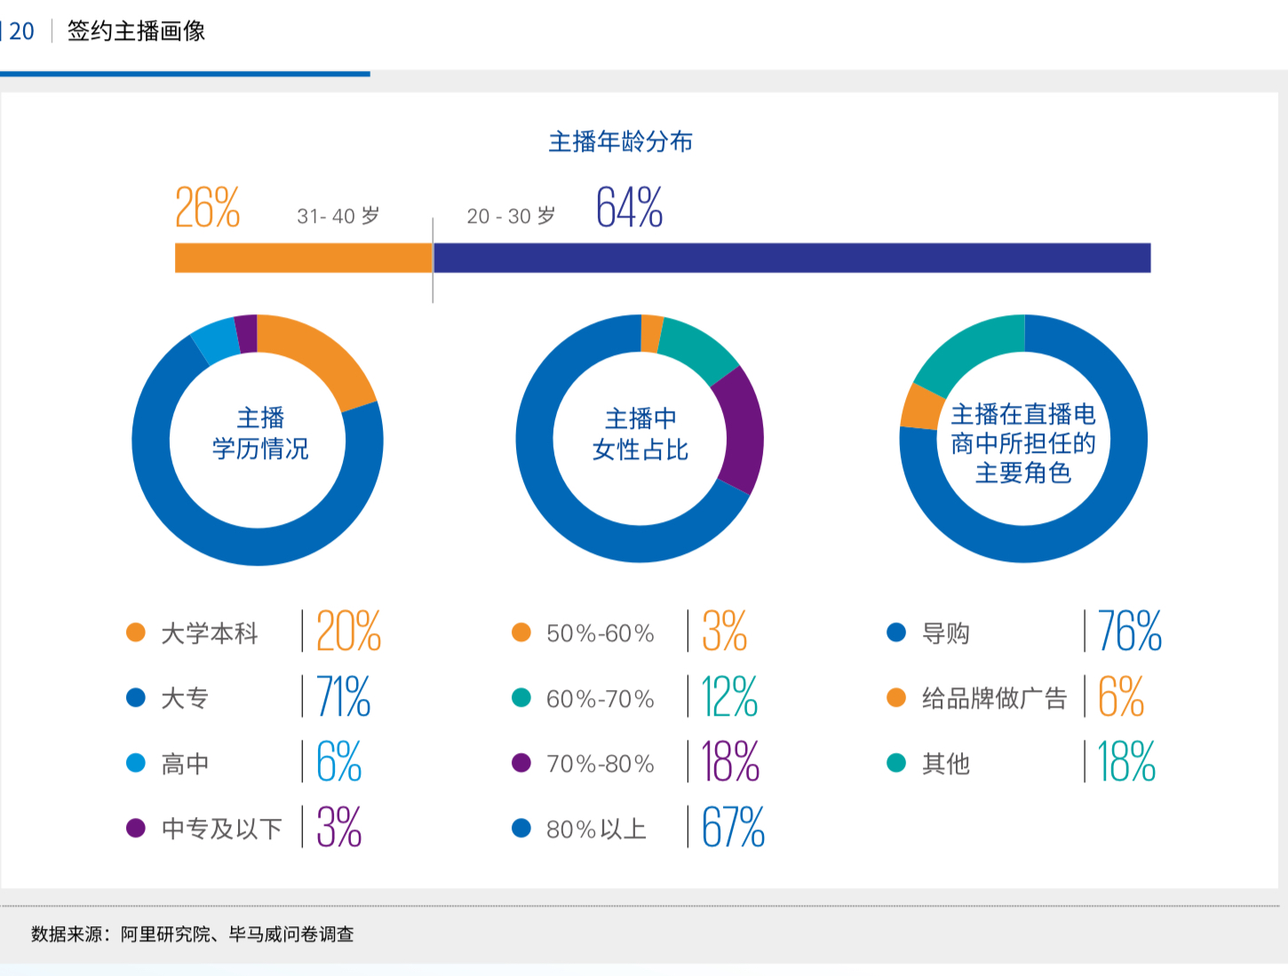Click the purple dot beside 70%-80%
The height and width of the screenshot is (976, 1288).
click(521, 763)
